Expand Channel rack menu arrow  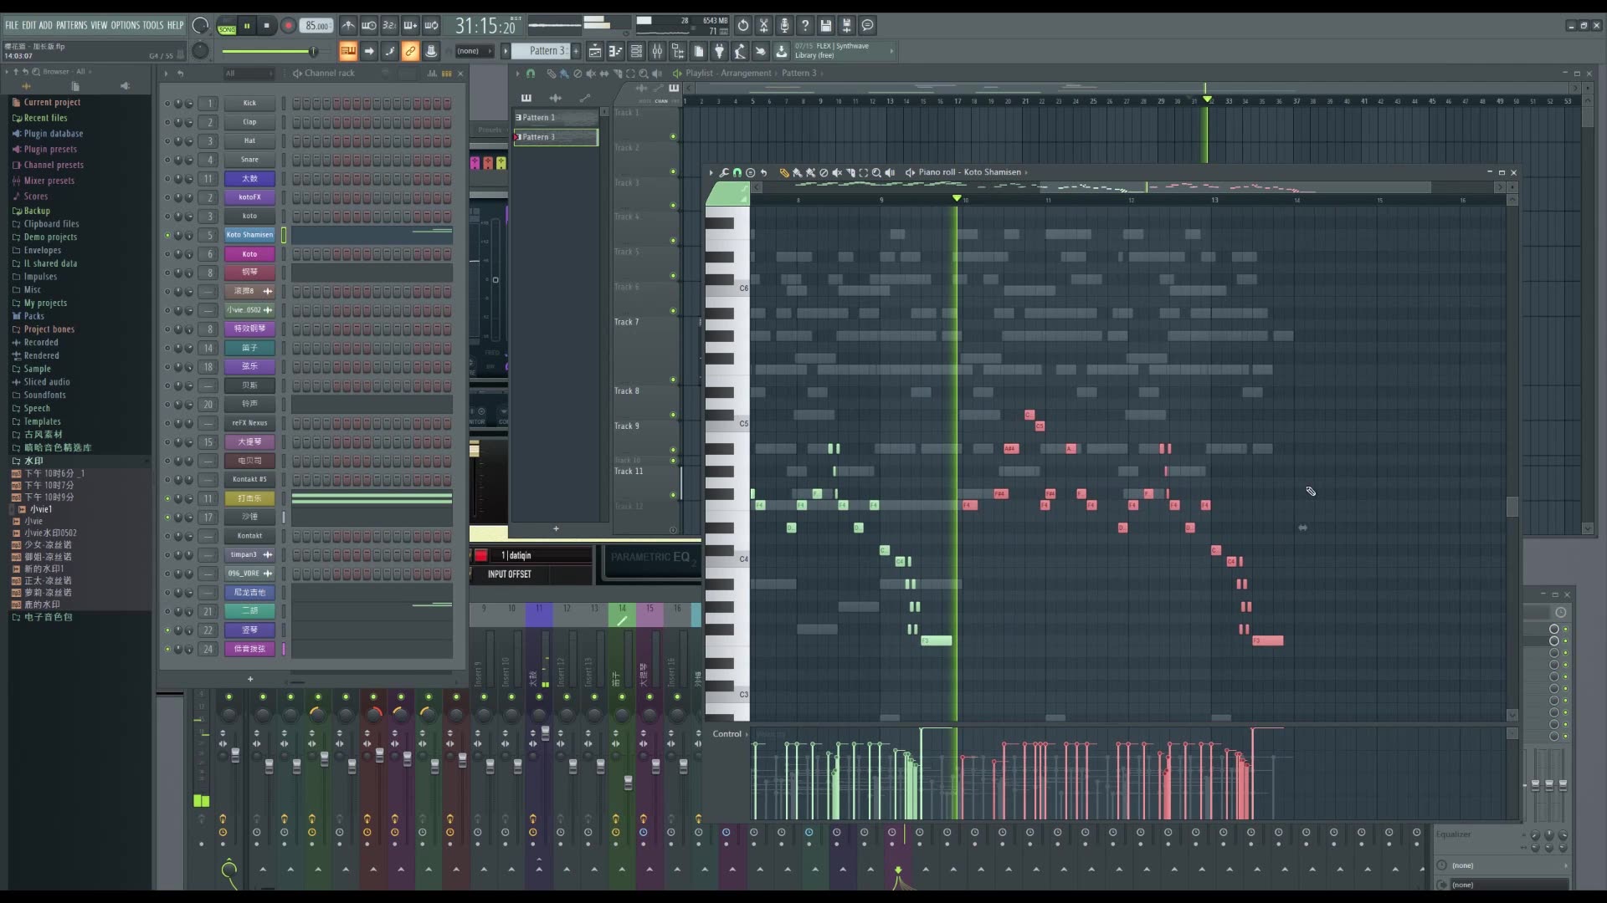pos(166,74)
